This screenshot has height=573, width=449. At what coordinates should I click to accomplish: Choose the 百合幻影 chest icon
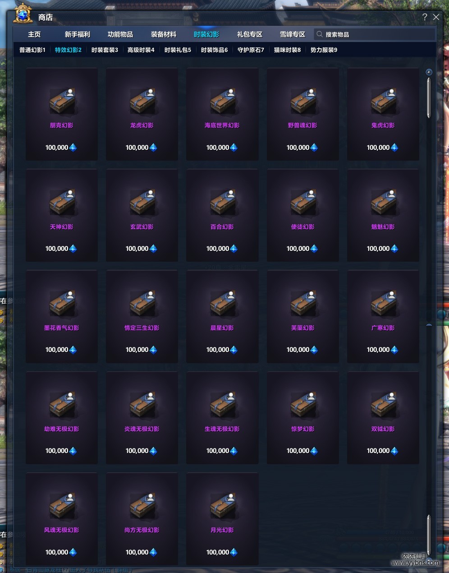(x=223, y=202)
